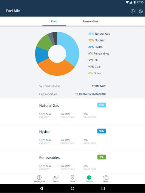Click the blue percentage badge on Hydro
This screenshot has height=193, width=145.
(x=102, y=131)
